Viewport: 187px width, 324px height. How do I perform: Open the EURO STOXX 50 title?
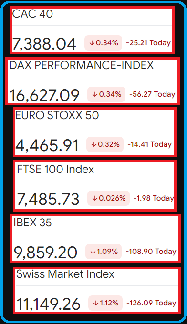57,115
